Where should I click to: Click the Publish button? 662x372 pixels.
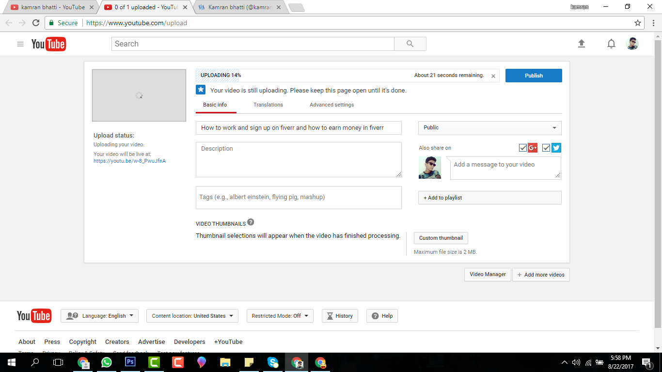click(534, 76)
